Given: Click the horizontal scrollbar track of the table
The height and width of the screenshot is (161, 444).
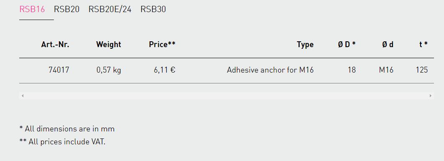Looking at the screenshot, I should click(226, 96).
